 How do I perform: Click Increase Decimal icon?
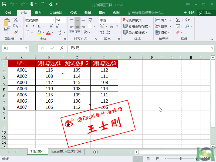click(102, 32)
